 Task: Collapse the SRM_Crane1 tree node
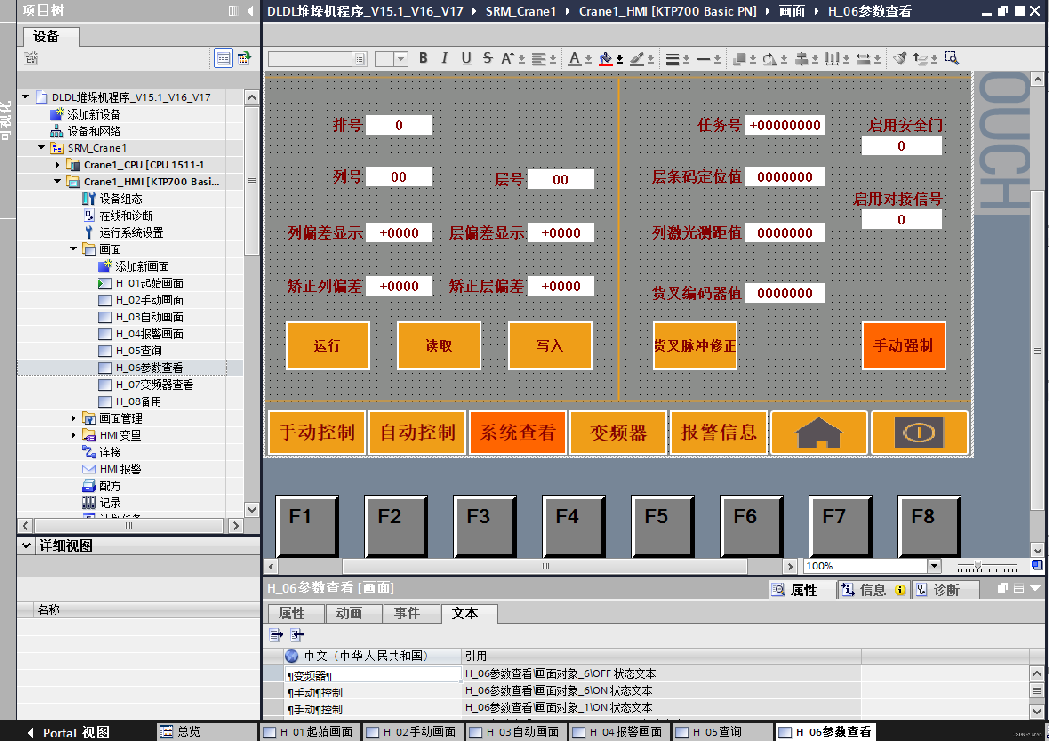point(42,148)
